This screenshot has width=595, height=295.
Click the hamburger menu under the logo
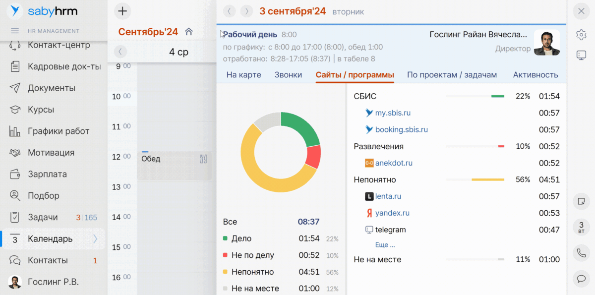click(x=15, y=31)
